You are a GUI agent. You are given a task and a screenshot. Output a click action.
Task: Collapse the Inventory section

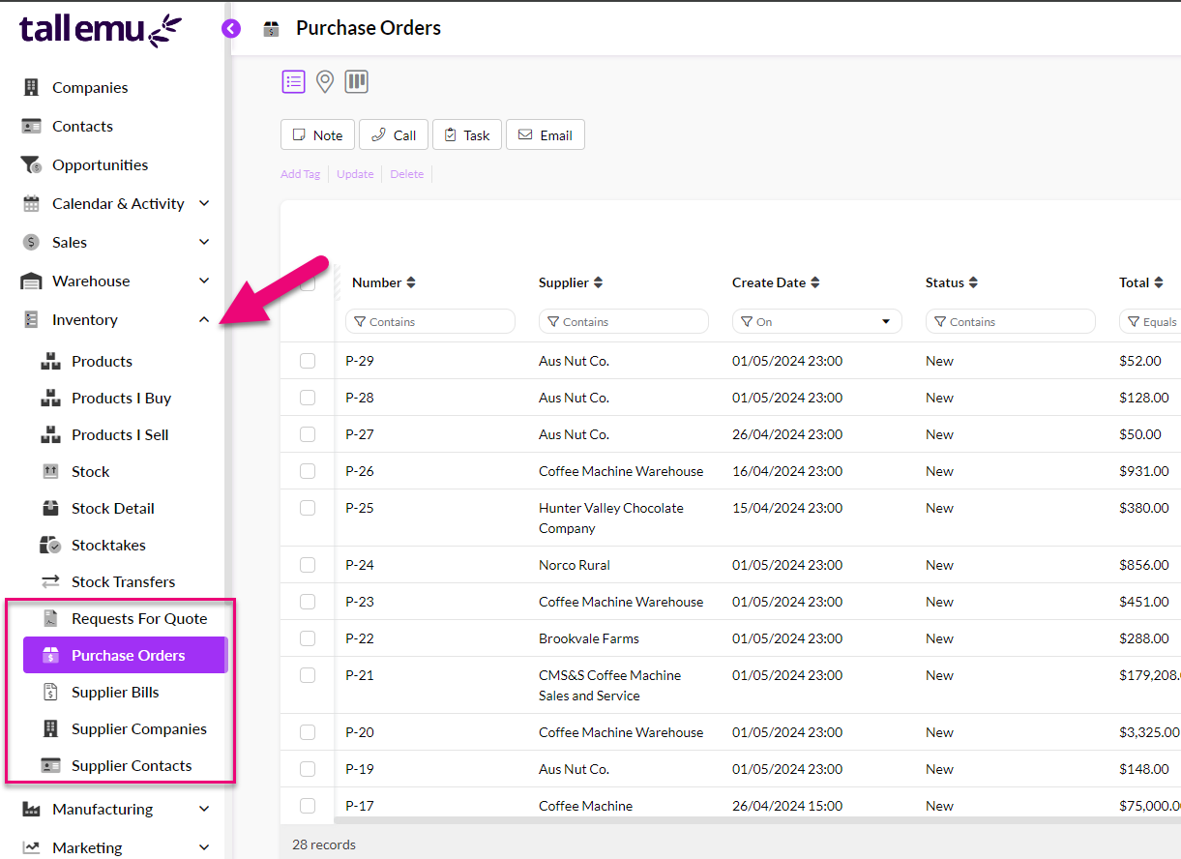pos(204,319)
